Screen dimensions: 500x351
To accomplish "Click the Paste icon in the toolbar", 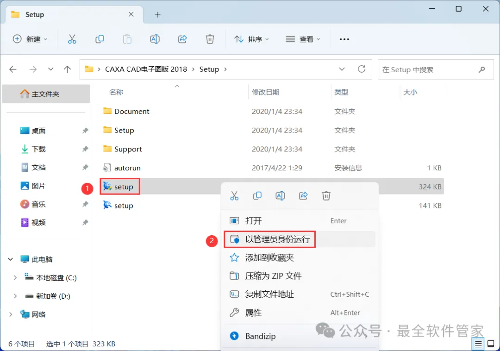I will coord(127,39).
